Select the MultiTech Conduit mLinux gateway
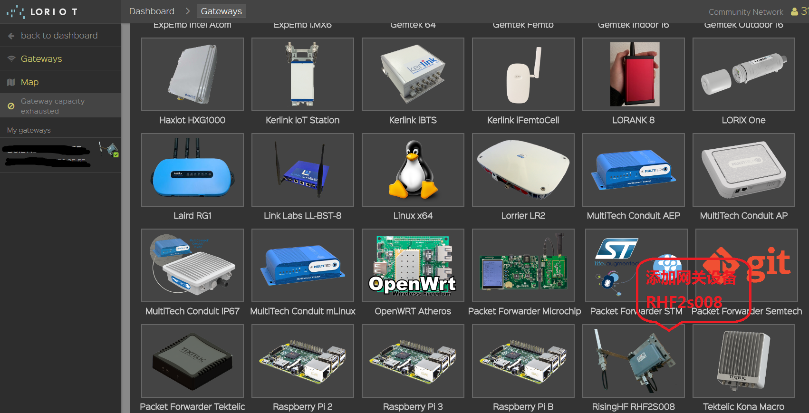Viewport: 809px width, 413px height. tap(303, 266)
